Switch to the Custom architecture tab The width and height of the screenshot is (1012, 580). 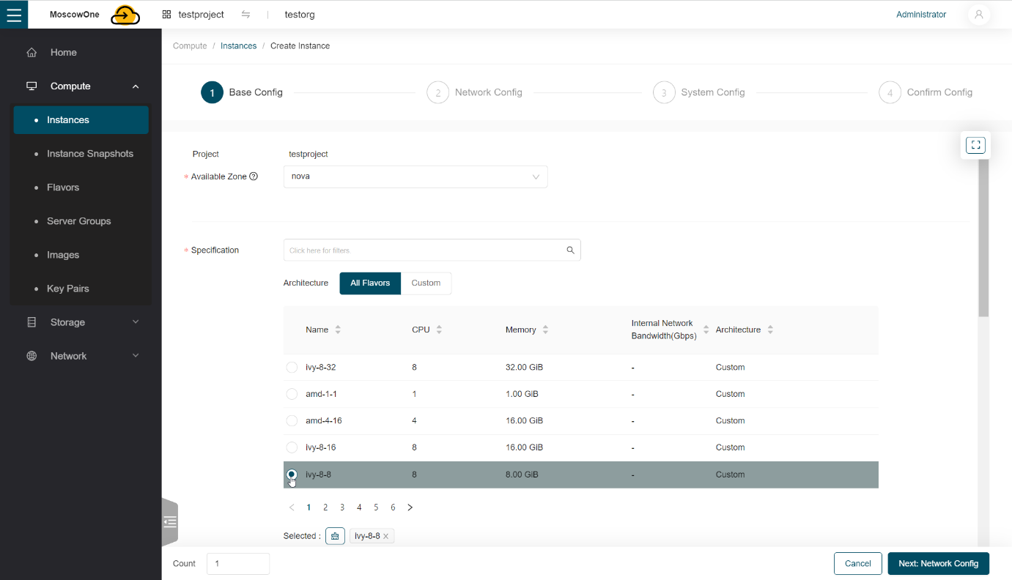click(426, 283)
